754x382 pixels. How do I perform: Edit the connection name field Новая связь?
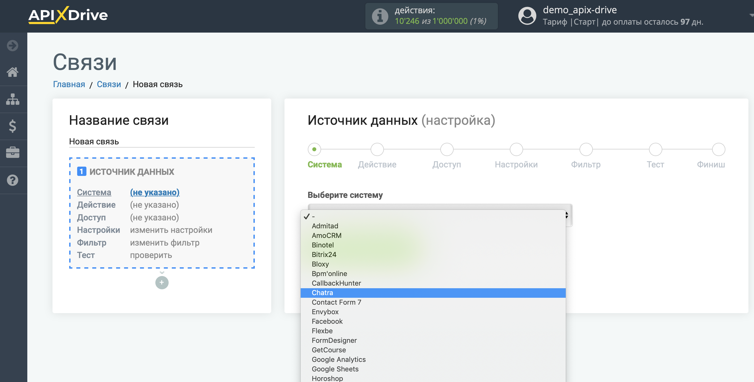point(162,141)
